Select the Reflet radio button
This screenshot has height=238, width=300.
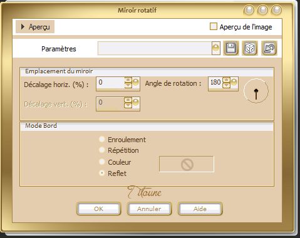point(102,173)
